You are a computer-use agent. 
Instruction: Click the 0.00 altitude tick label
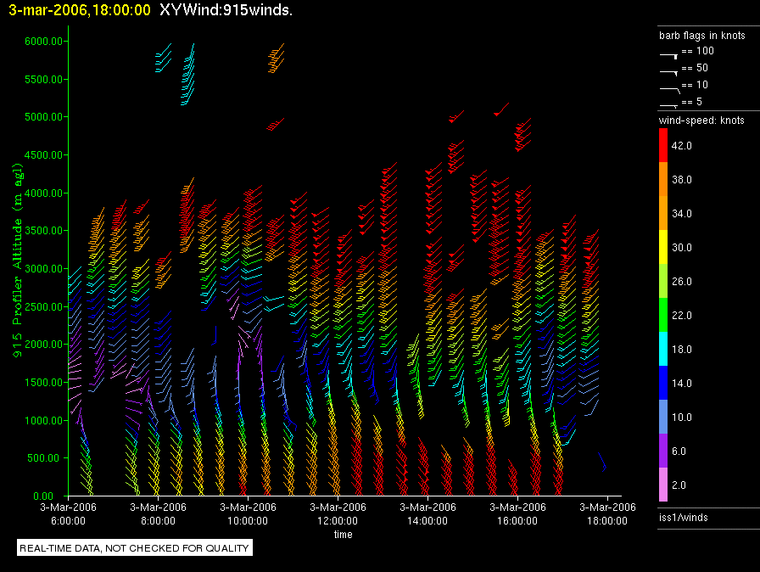click(x=43, y=496)
